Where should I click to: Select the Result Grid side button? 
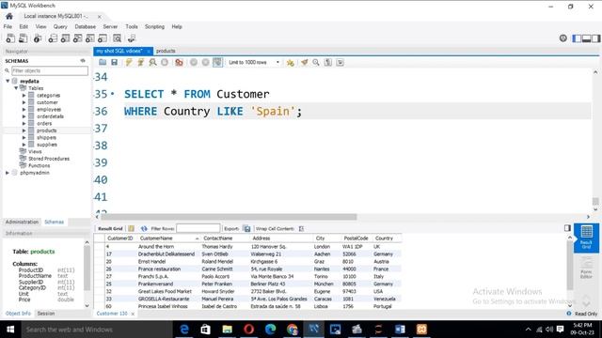(x=586, y=238)
